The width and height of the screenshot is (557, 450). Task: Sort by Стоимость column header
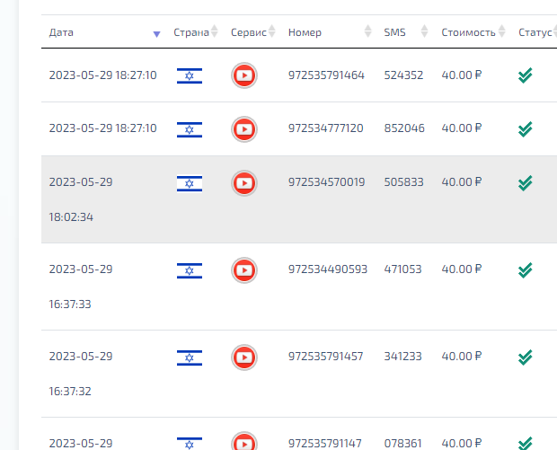[468, 32]
